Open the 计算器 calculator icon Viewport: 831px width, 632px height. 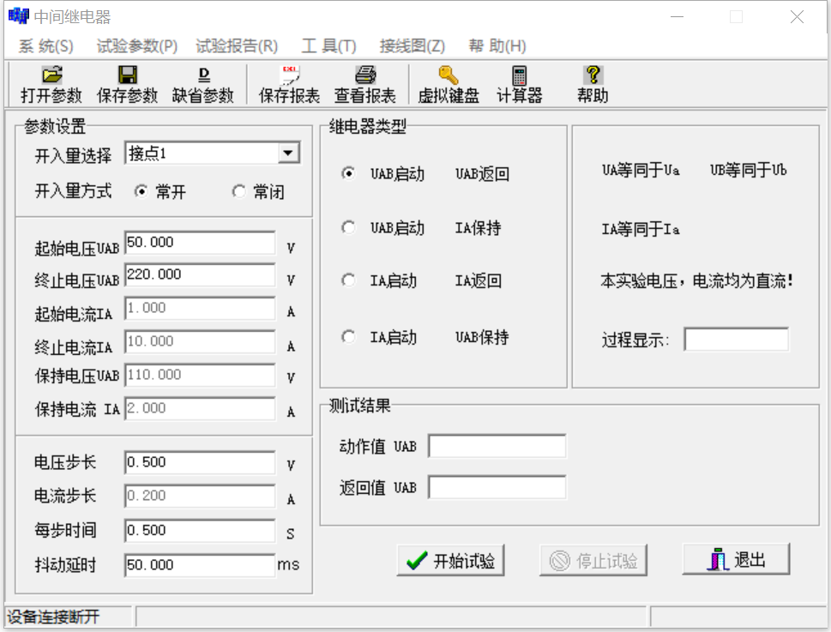coord(520,75)
